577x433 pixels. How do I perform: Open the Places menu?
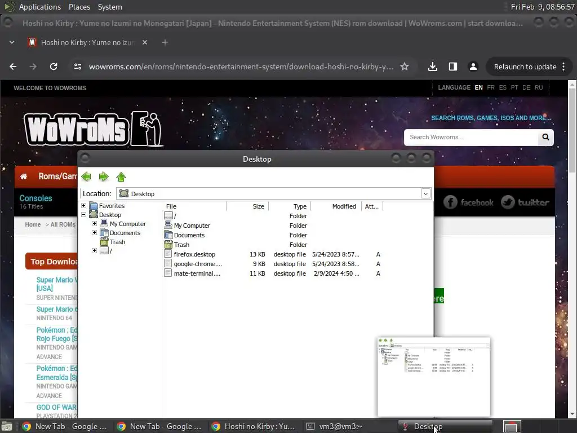point(79,7)
